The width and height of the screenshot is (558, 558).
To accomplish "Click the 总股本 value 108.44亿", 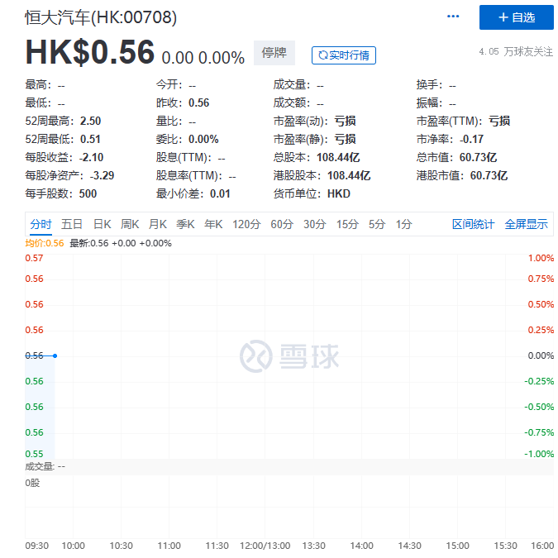I will click(x=338, y=157).
